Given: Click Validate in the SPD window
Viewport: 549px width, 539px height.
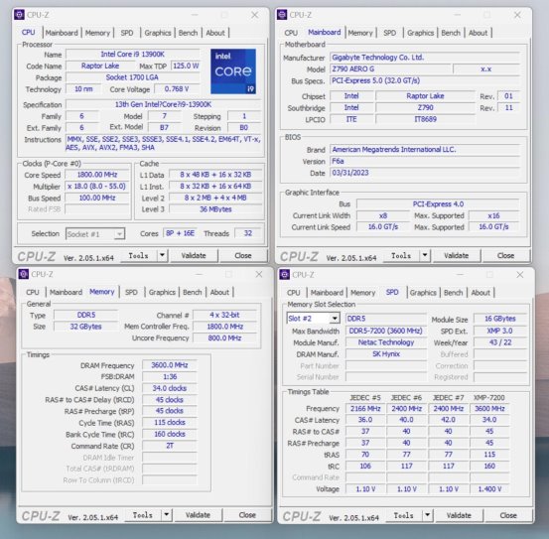Looking at the screenshot, I should pyautogui.click(x=459, y=515).
